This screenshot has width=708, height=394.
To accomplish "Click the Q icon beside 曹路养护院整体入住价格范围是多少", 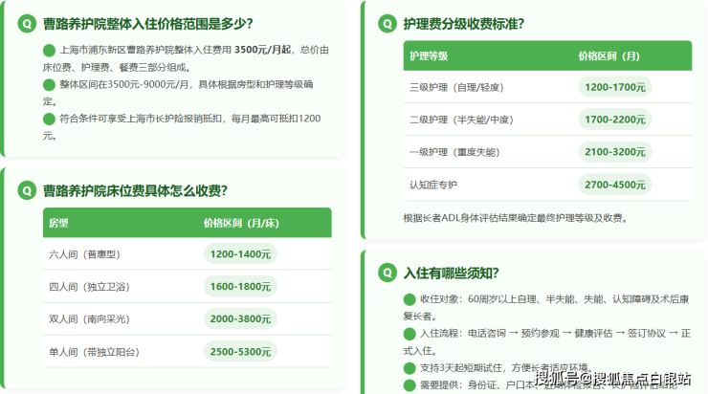I will point(27,24).
